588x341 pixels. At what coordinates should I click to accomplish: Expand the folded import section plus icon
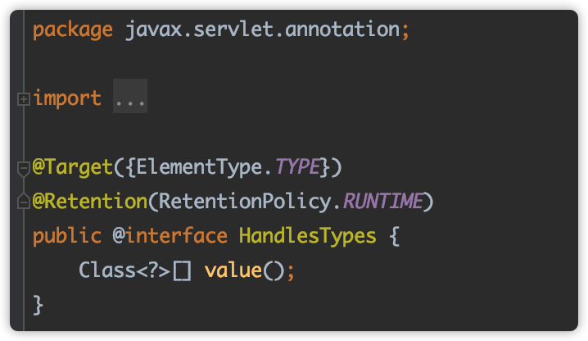point(23,99)
